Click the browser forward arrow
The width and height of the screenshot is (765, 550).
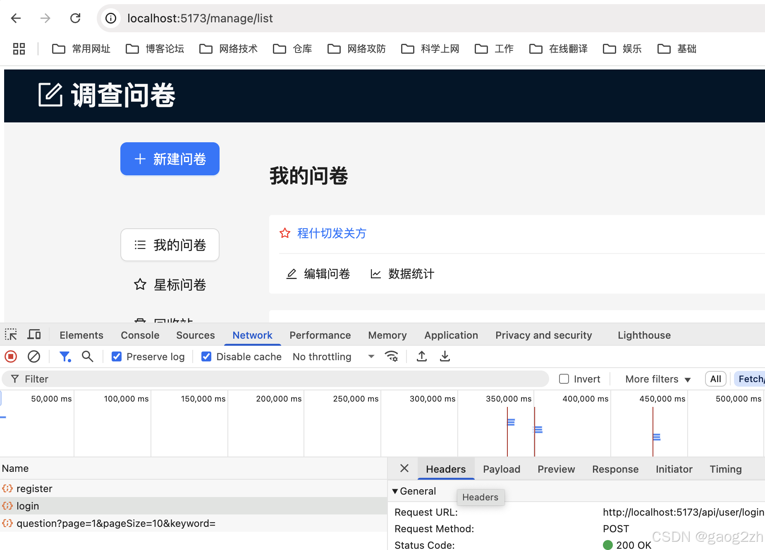[x=45, y=18]
